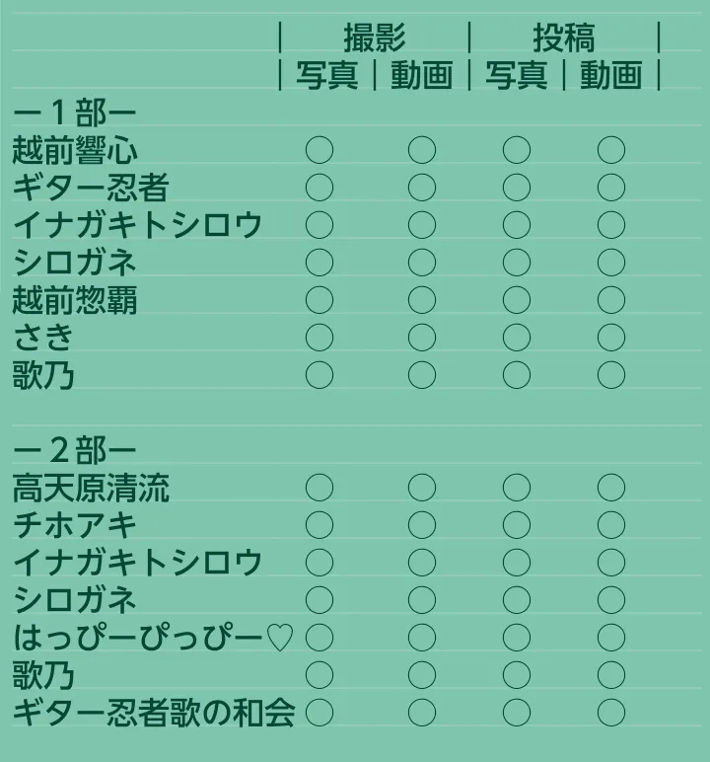This screenshot has height=762, width=710.
Task: Click the ー1部ー section heading
Action: [75, 114]
